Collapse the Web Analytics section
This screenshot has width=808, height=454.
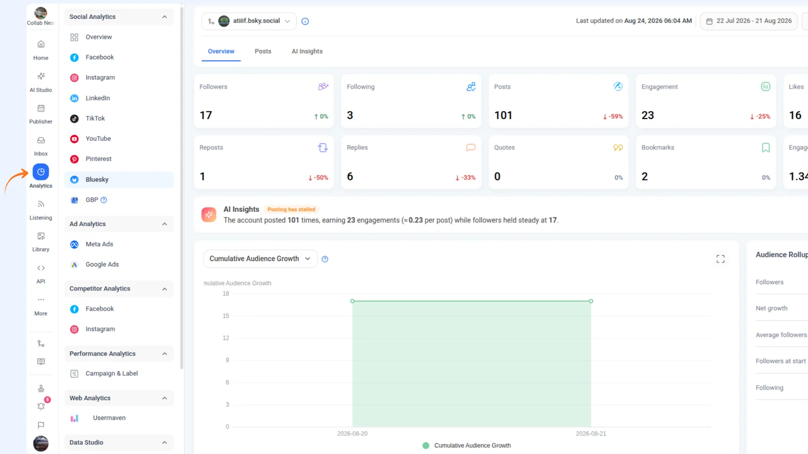[165, 398]
